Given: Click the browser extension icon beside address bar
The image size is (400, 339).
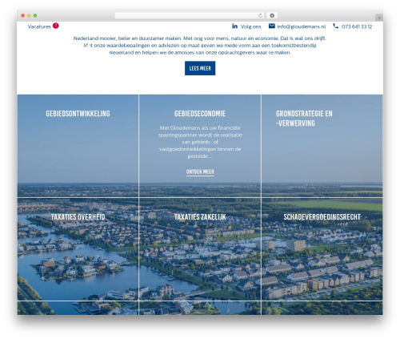Looking at the screenshot, I should (x=272, y=15).
